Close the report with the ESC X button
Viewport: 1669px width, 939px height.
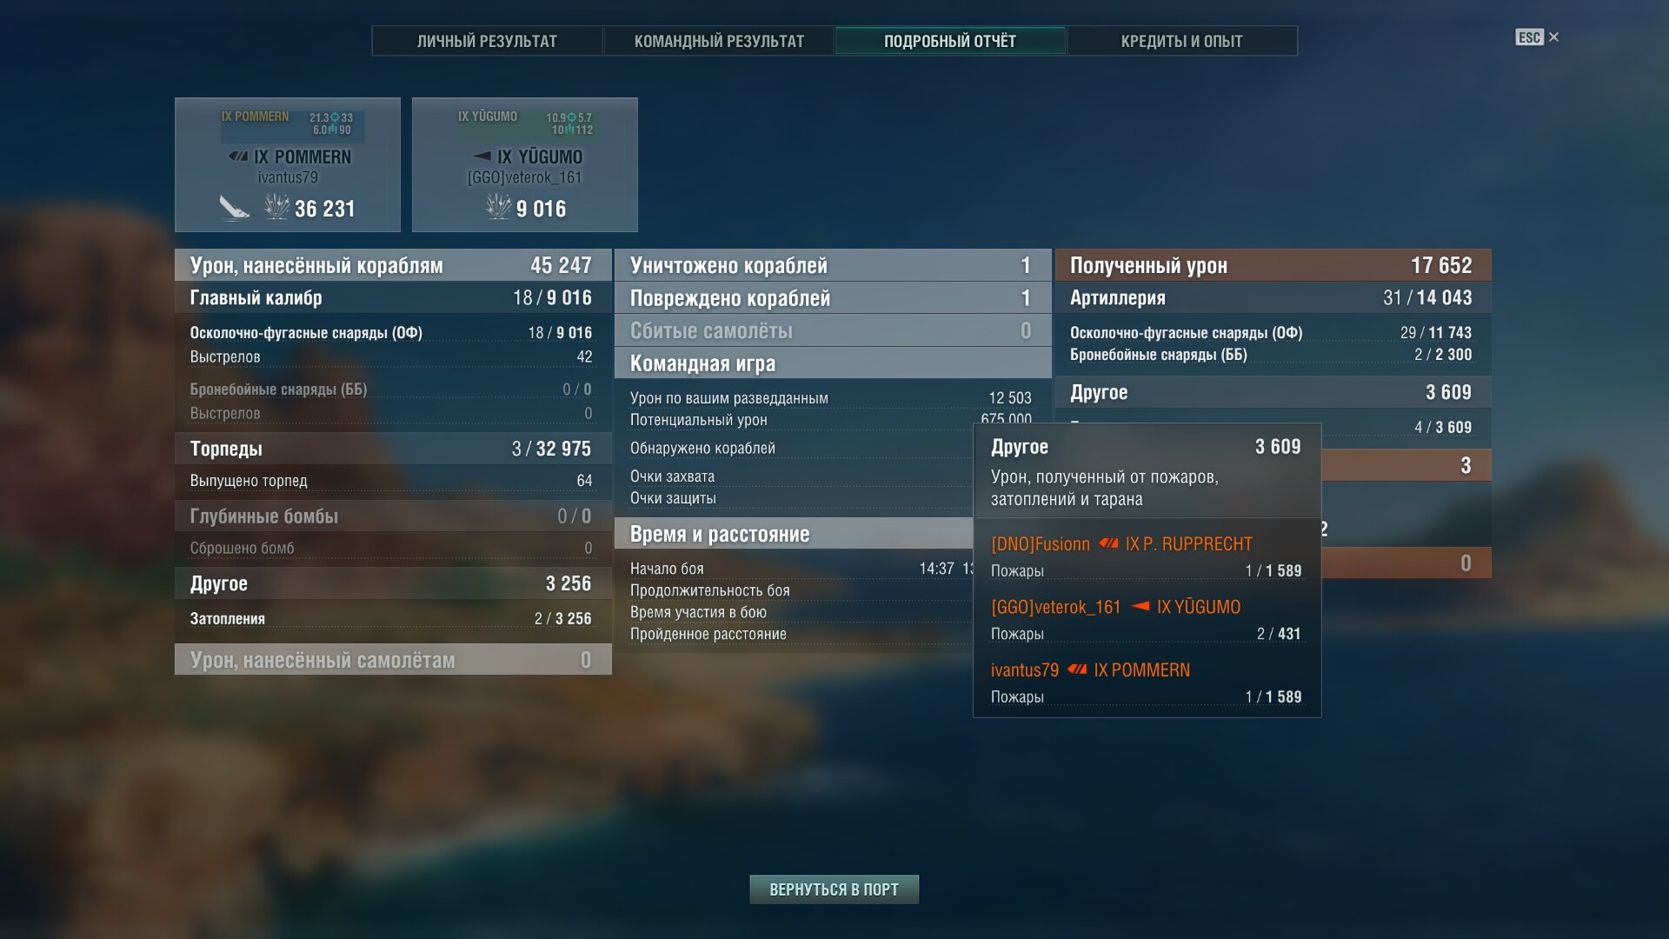click(x=1537, y=37)
